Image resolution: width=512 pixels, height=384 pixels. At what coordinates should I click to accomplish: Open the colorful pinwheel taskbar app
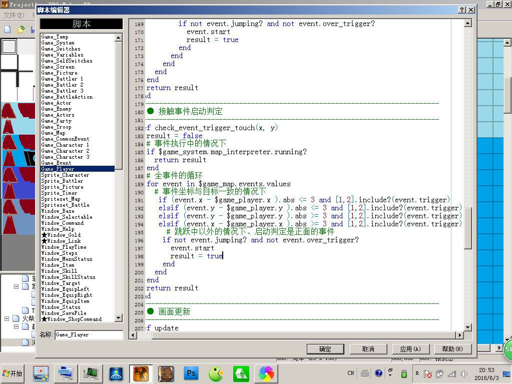(266, 373)
